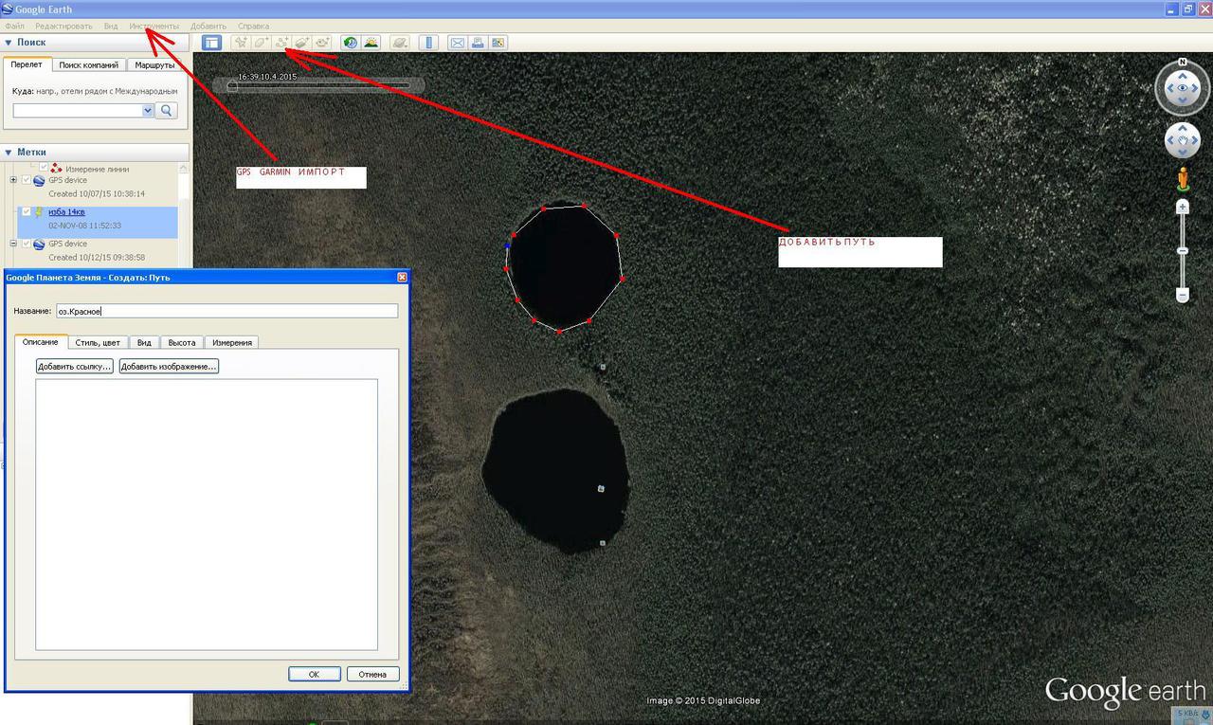Select the text Created 10/07/15 10:38:14
Viewport: 1213px width, 725px height.
[97, 193]
